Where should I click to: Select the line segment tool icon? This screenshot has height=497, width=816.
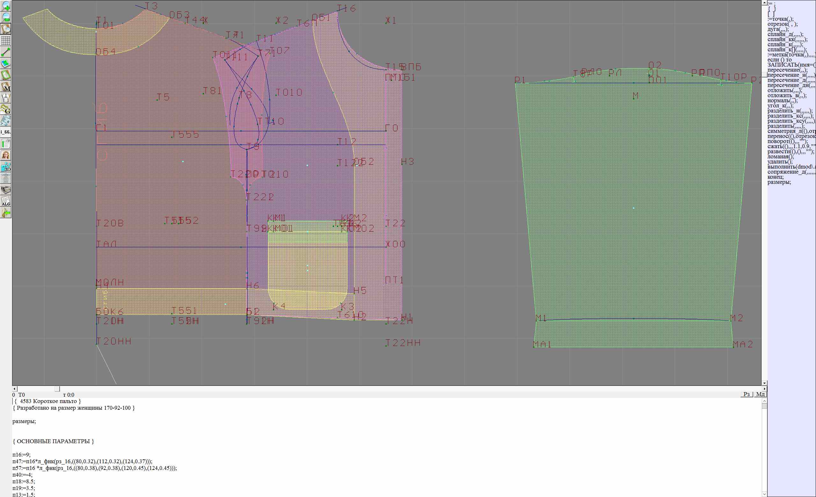point(6,52)
